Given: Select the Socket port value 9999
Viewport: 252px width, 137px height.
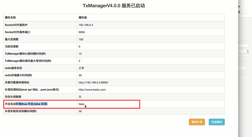Looking at the screenshot, I should (x=82, y=32).
